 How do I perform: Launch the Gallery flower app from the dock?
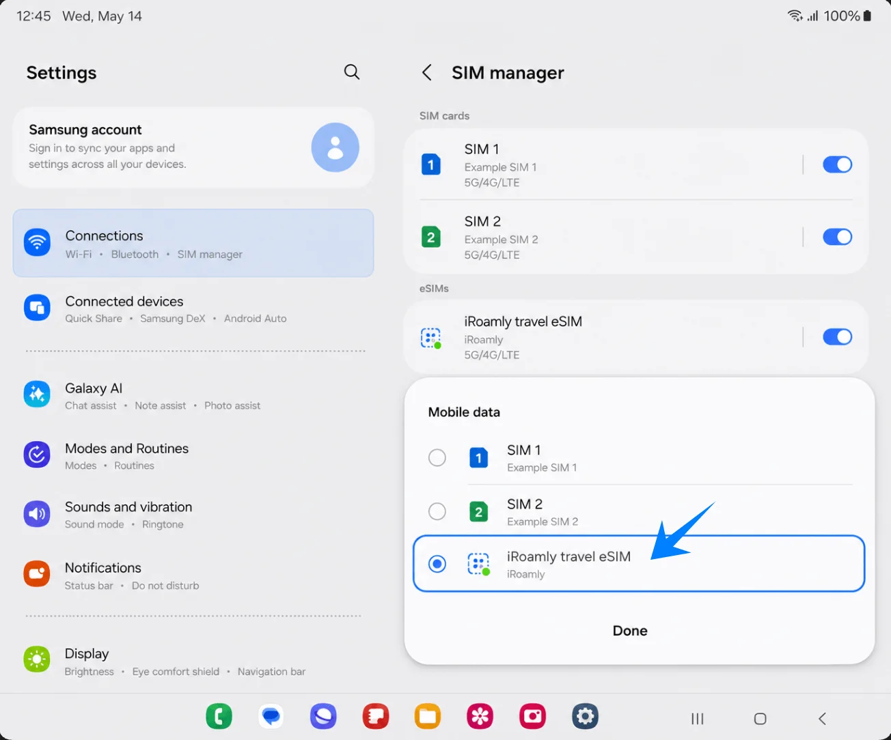pyautogui.click(x=480, y=717)
